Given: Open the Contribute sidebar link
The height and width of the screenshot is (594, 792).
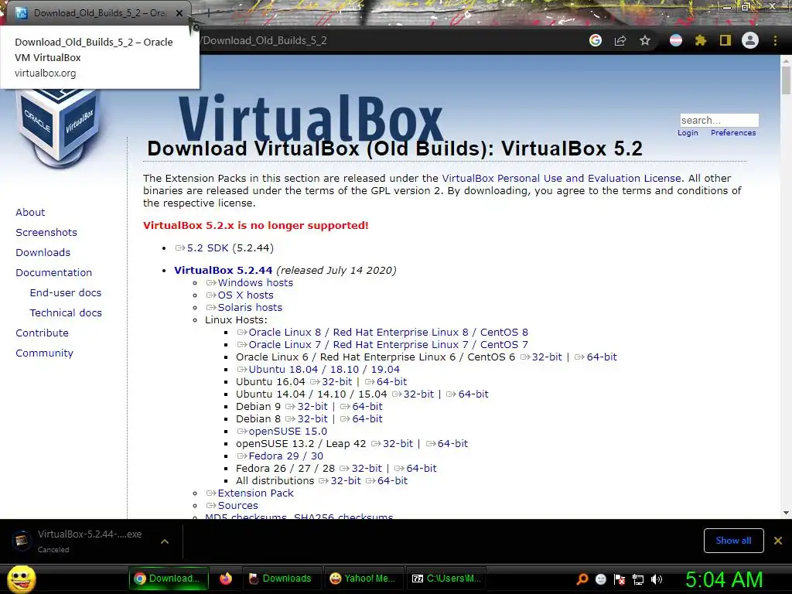Looking at the screenshot, I should point(42,333).
